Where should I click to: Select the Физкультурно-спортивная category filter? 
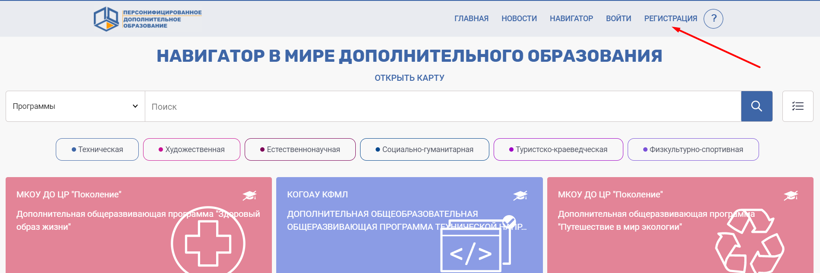click(x=693, y=149)
